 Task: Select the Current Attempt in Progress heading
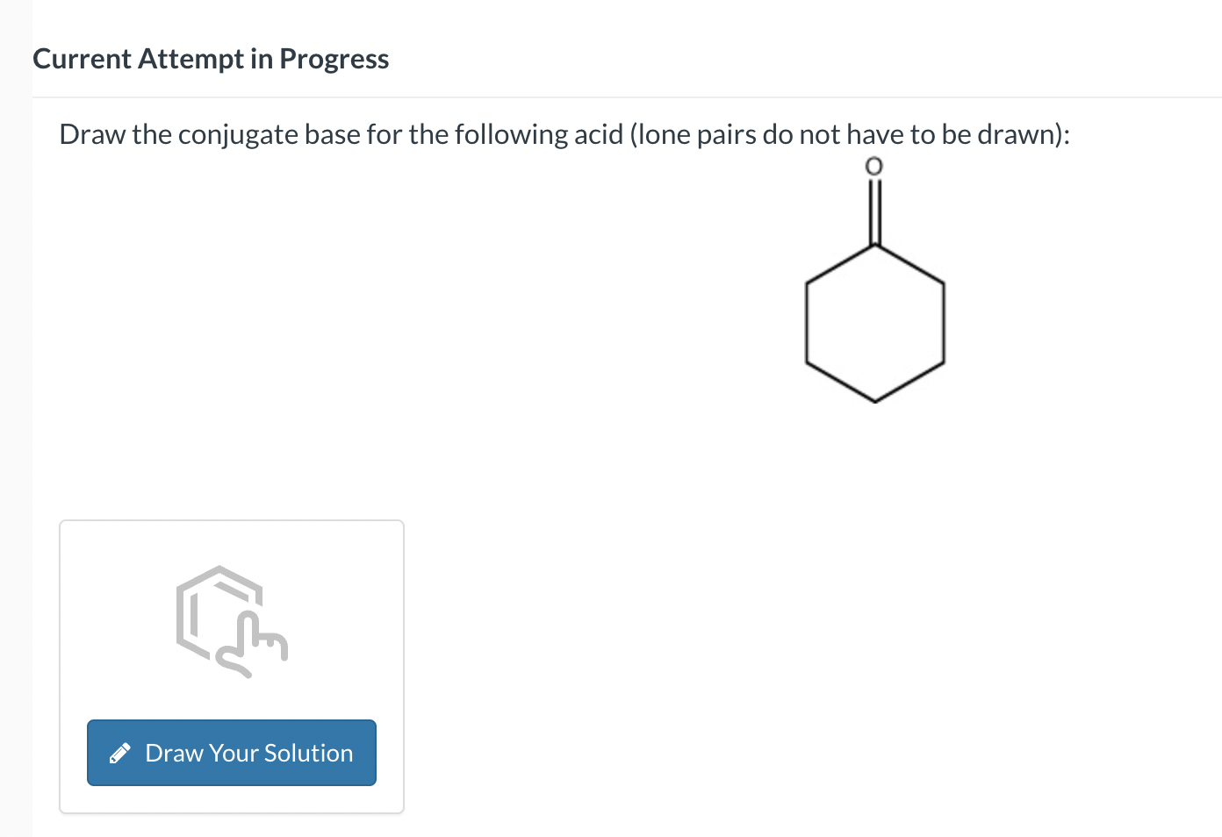[x=211, y=58]
